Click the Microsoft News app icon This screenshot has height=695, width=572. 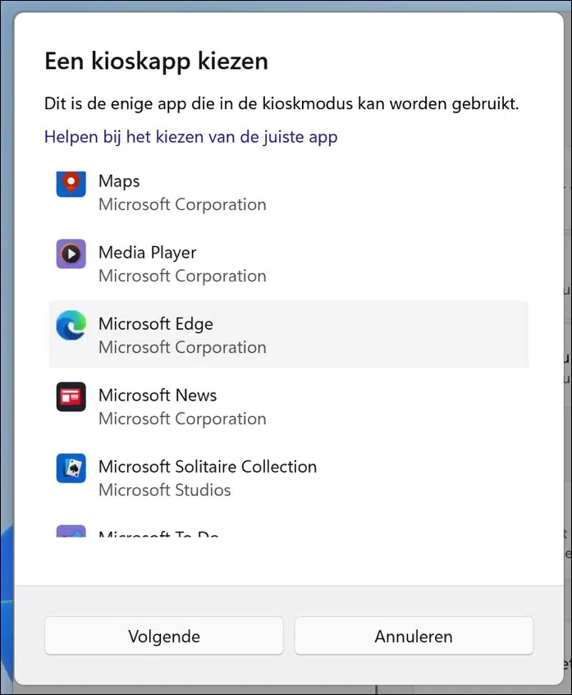[x=71, y=396]
